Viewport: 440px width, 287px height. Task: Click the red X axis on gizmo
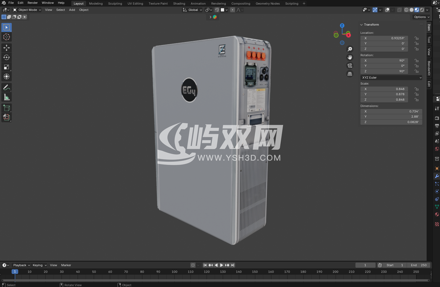(348, 35)
